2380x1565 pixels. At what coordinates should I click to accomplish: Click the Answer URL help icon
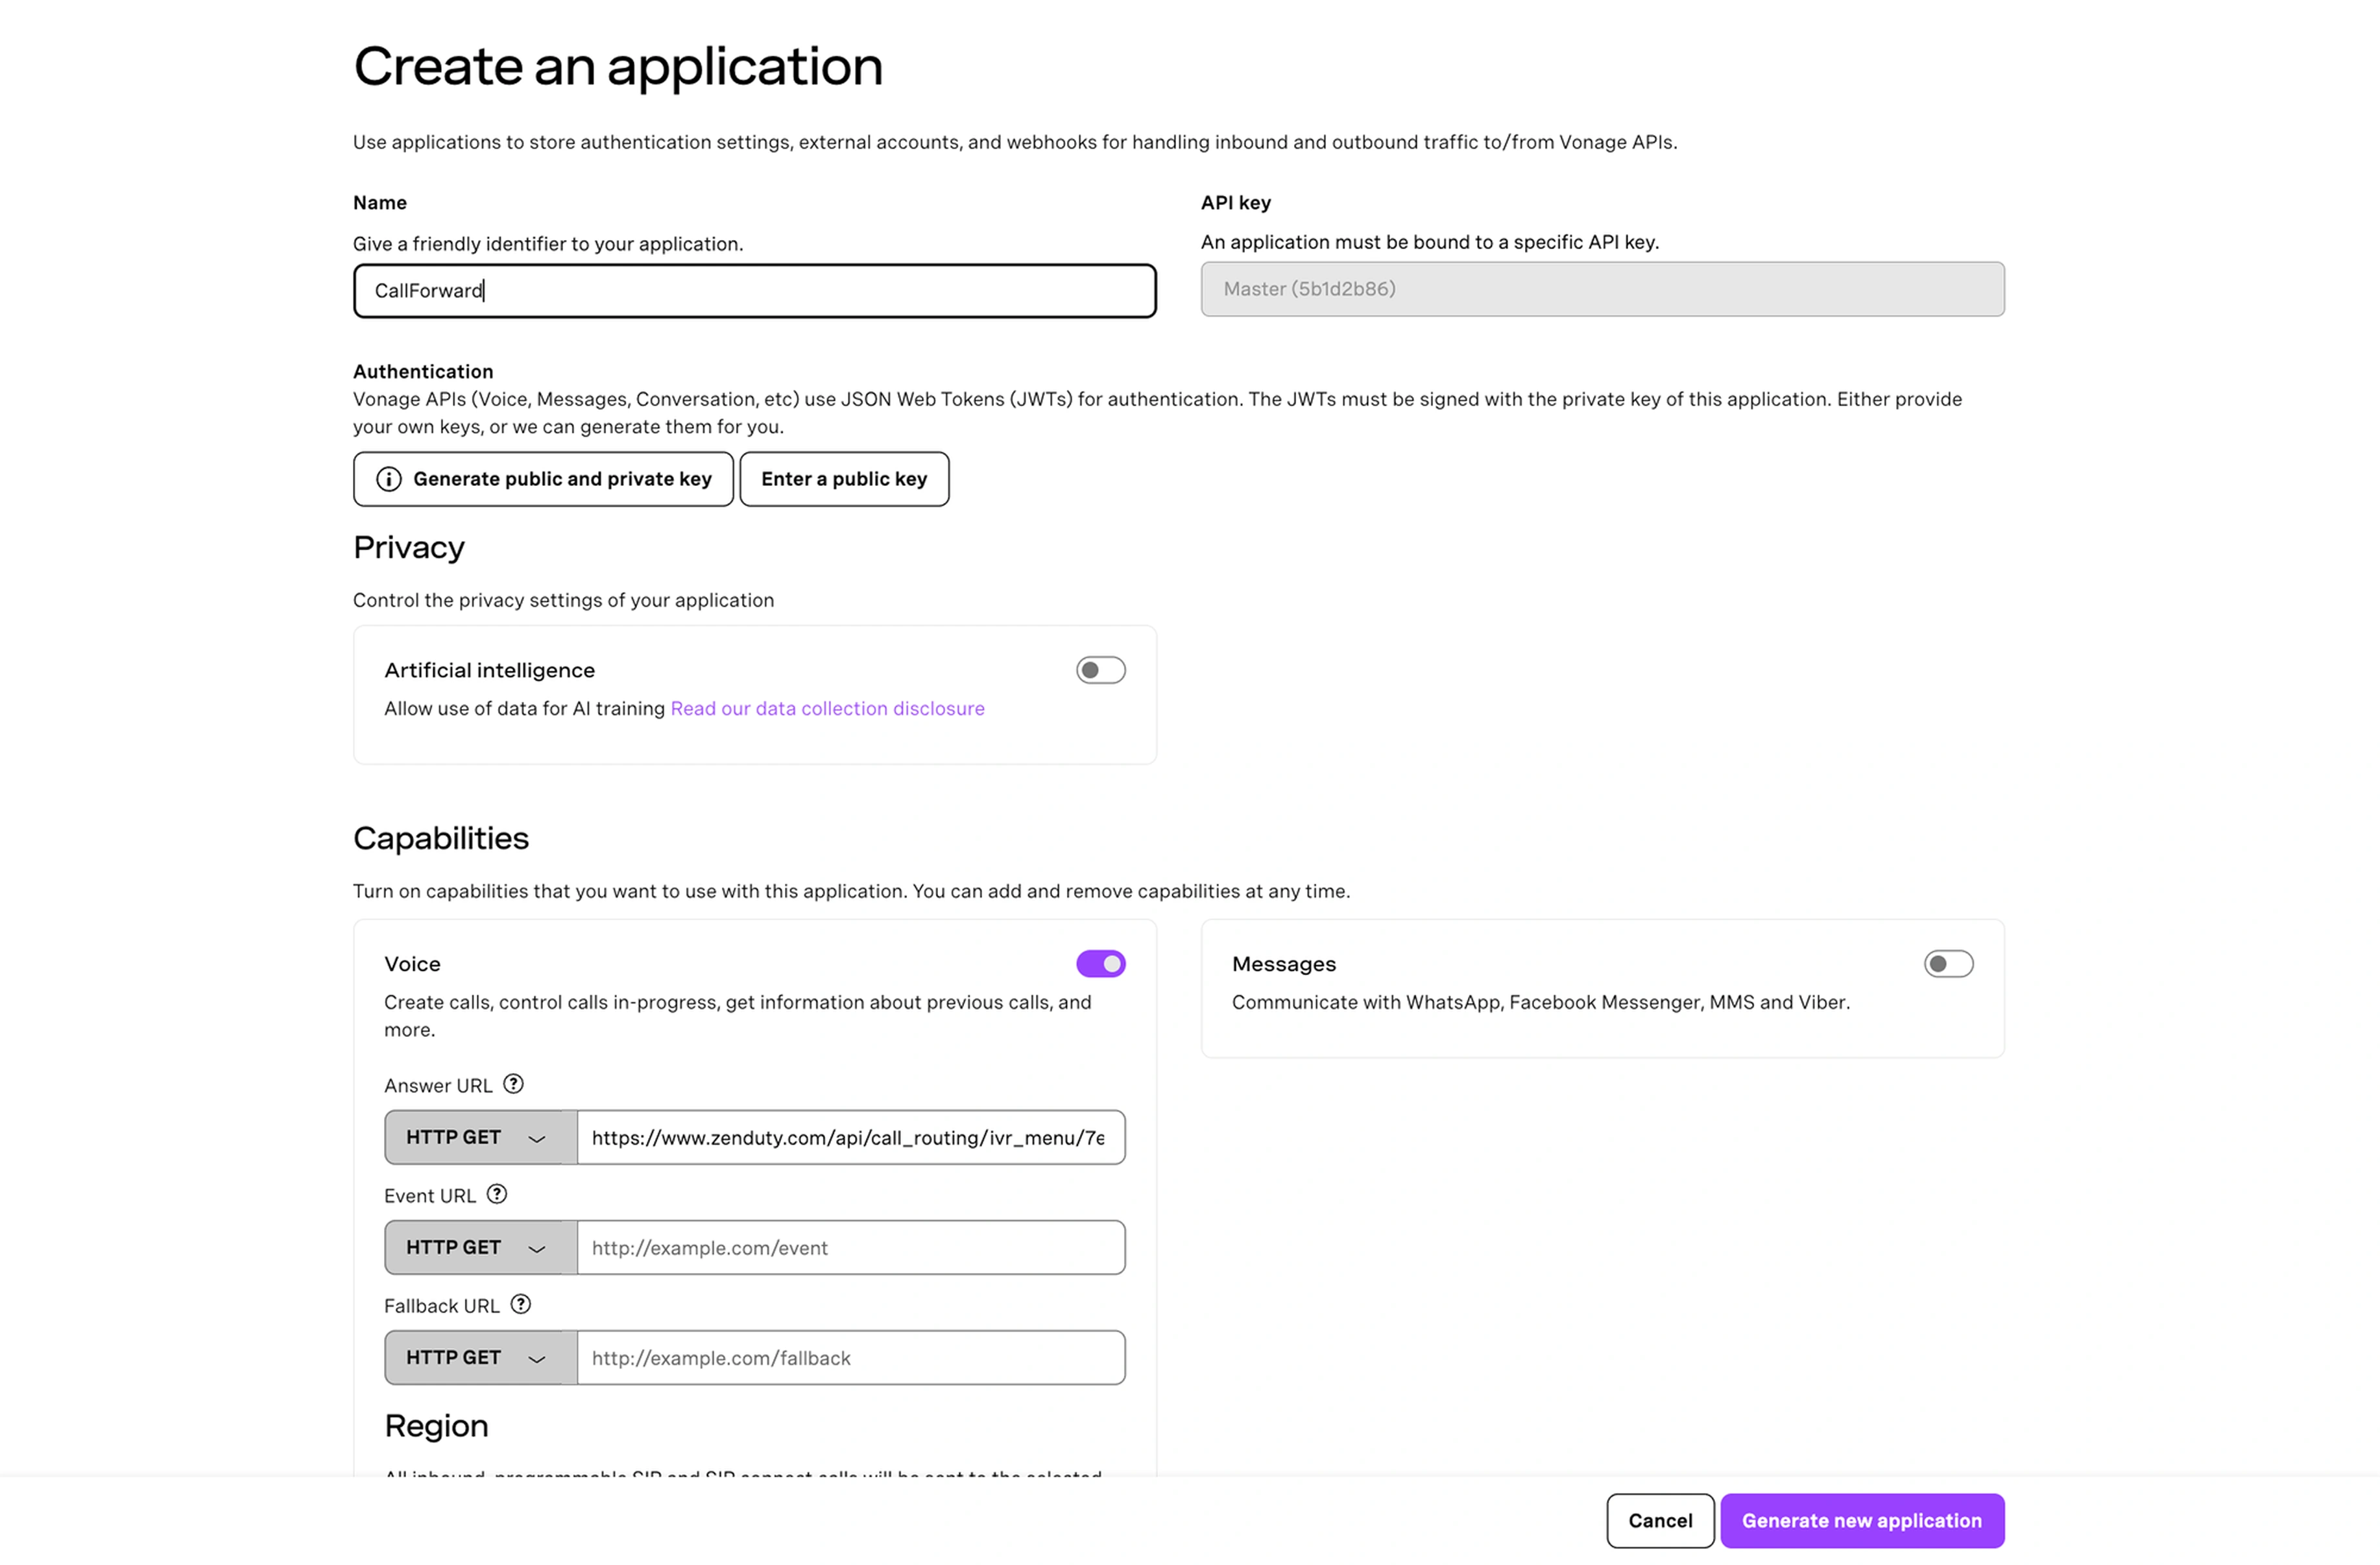click(x=513, y=1084)
